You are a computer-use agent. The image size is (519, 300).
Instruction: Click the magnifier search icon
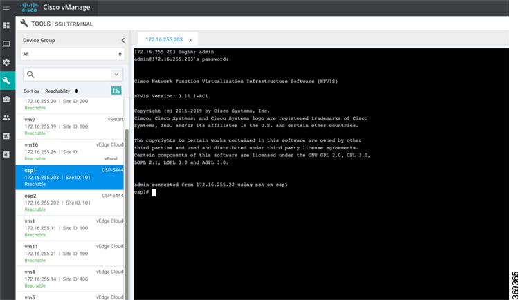click(x=30, y=75)
